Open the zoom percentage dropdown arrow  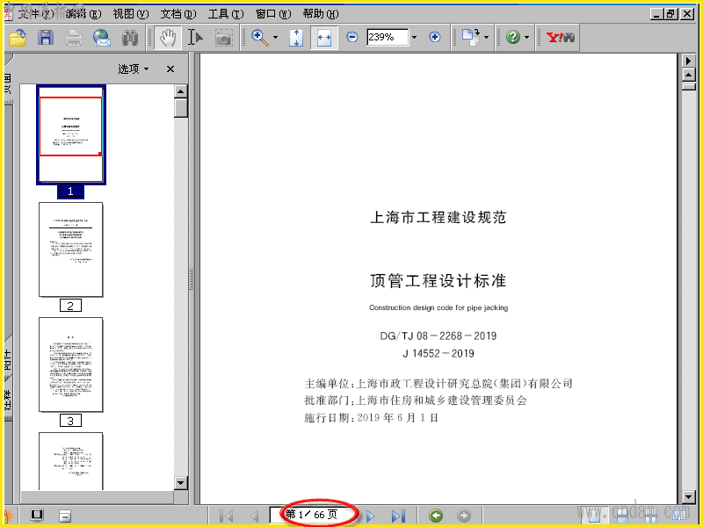coord(414,37)
